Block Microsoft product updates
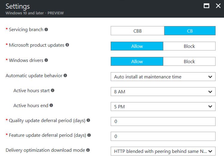Image resolution: width=224 pixels, height=161 pixels. point(189,46)
